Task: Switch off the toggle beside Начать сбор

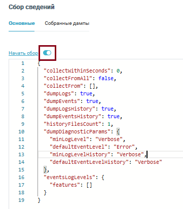Action: [47, 53]
